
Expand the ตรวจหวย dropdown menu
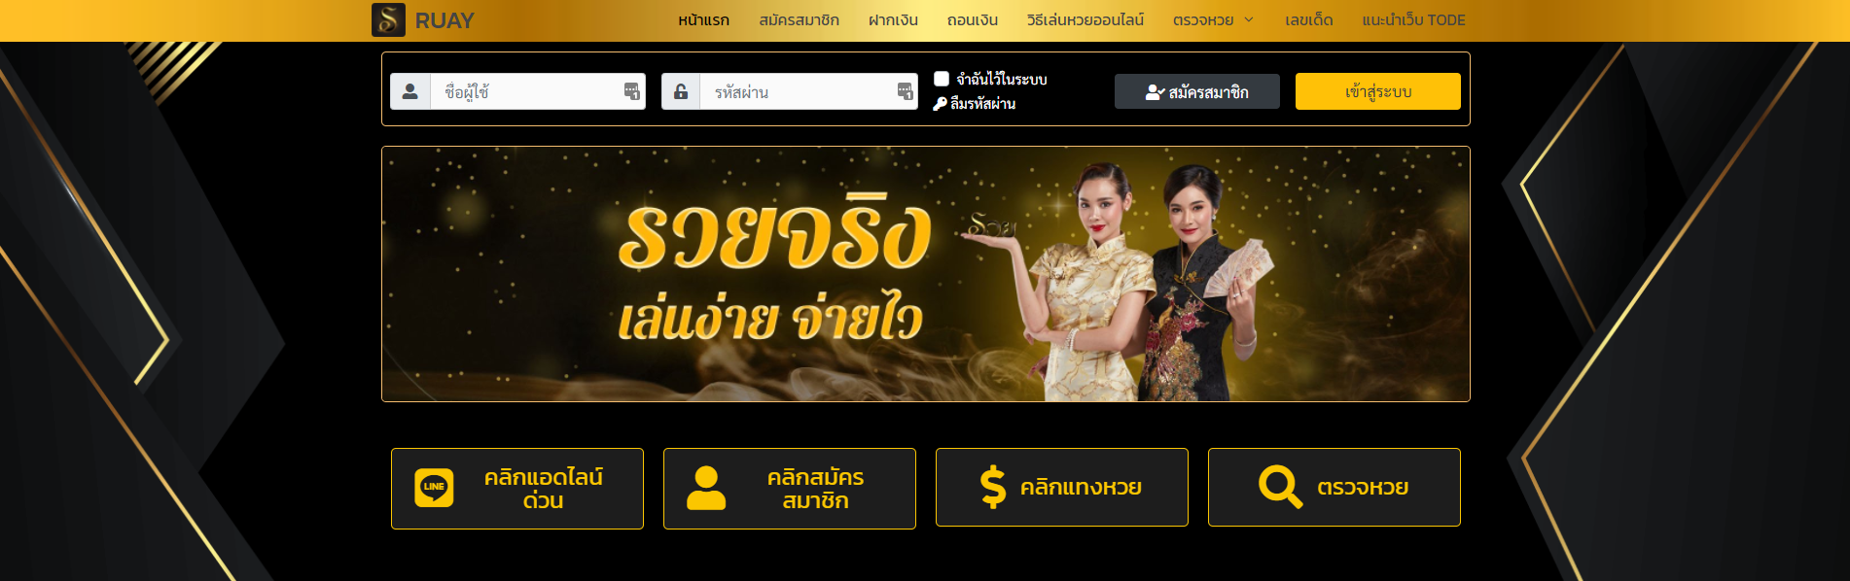click(x=1213, y=20)
